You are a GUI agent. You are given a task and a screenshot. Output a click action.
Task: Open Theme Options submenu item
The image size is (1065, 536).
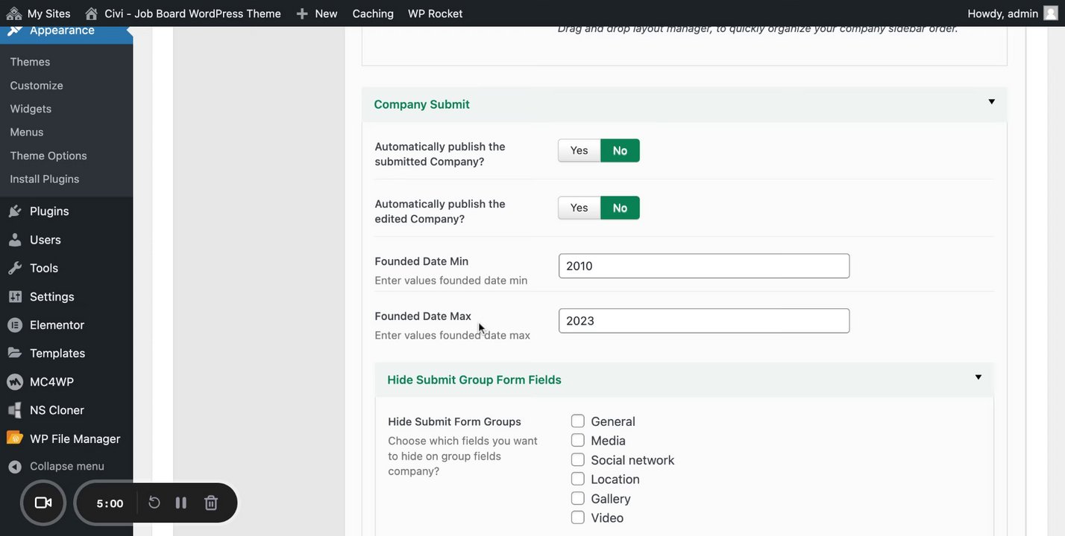click(x=48, y=156)
